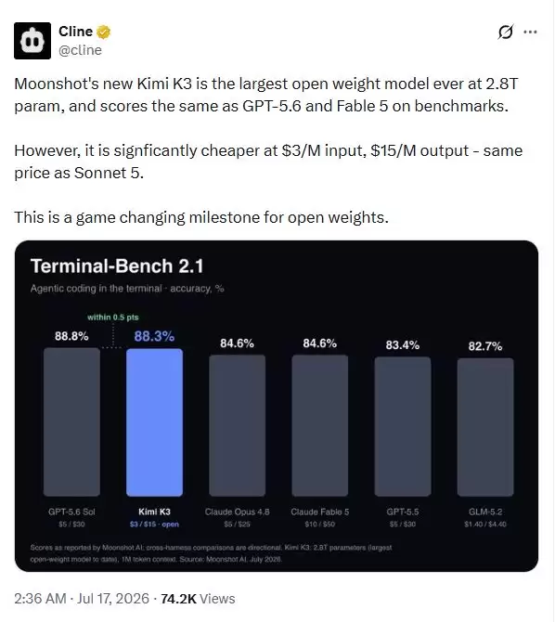Click the GLM-5.2 bar
Screen dimensions: 555x622
pyautogui.click(x=485, y=427)
